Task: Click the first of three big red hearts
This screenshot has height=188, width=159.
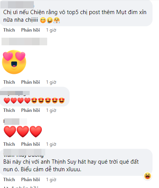Action: tap(10, 131)
